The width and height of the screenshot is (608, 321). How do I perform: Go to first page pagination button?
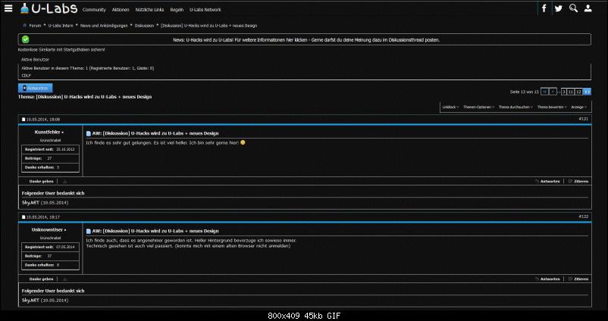click(544, 92)
